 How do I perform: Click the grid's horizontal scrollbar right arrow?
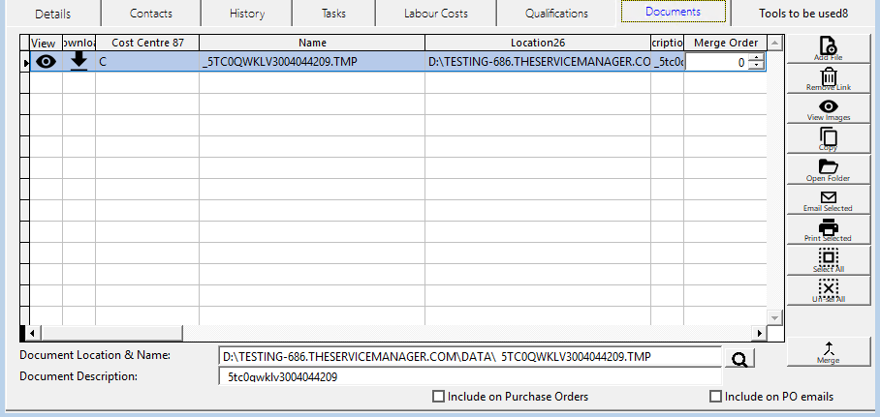tap(760, 333)
